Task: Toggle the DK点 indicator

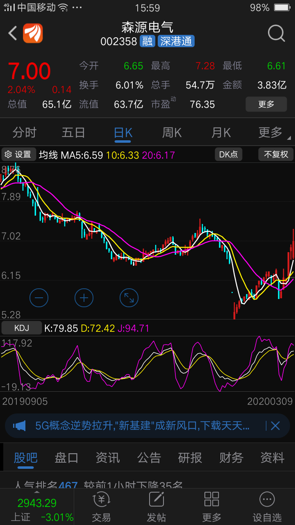Action: click(229, 154)
